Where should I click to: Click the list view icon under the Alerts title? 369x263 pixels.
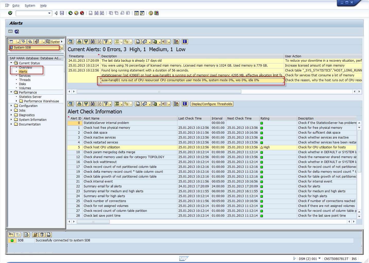click(10, 31)
